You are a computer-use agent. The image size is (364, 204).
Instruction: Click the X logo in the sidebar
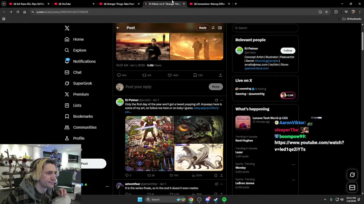[67, 28]
